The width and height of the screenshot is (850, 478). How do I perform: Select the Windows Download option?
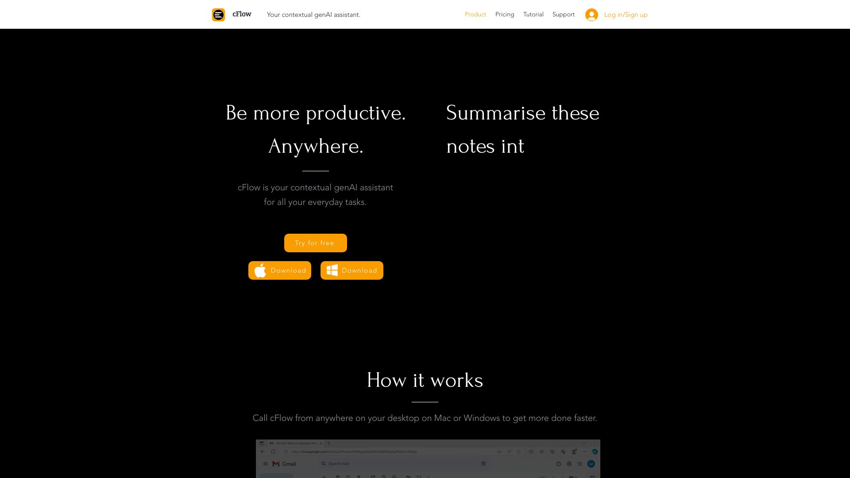pos(352,270)
